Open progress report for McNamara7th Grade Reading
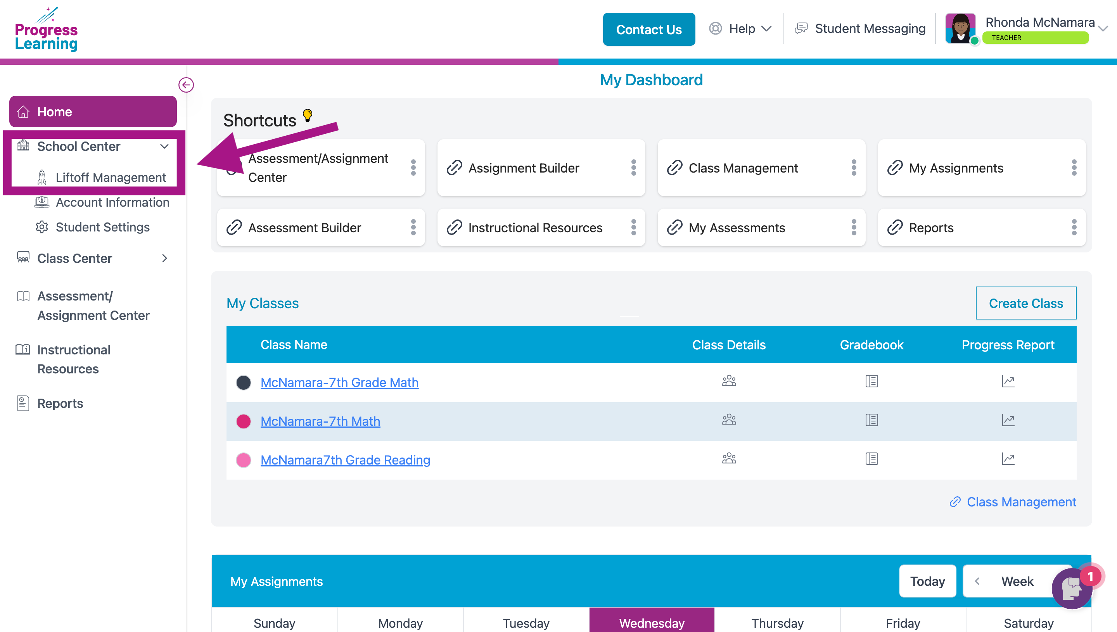This screenshot has width=1117, height=632. [x=1008, y=458]
